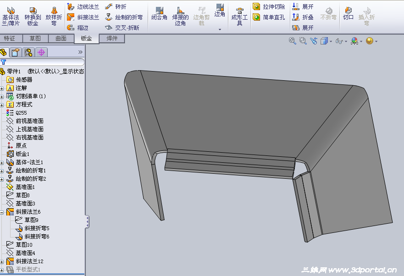
Task: Open the DimXpertManager tab icon
Action: [41, 53]
